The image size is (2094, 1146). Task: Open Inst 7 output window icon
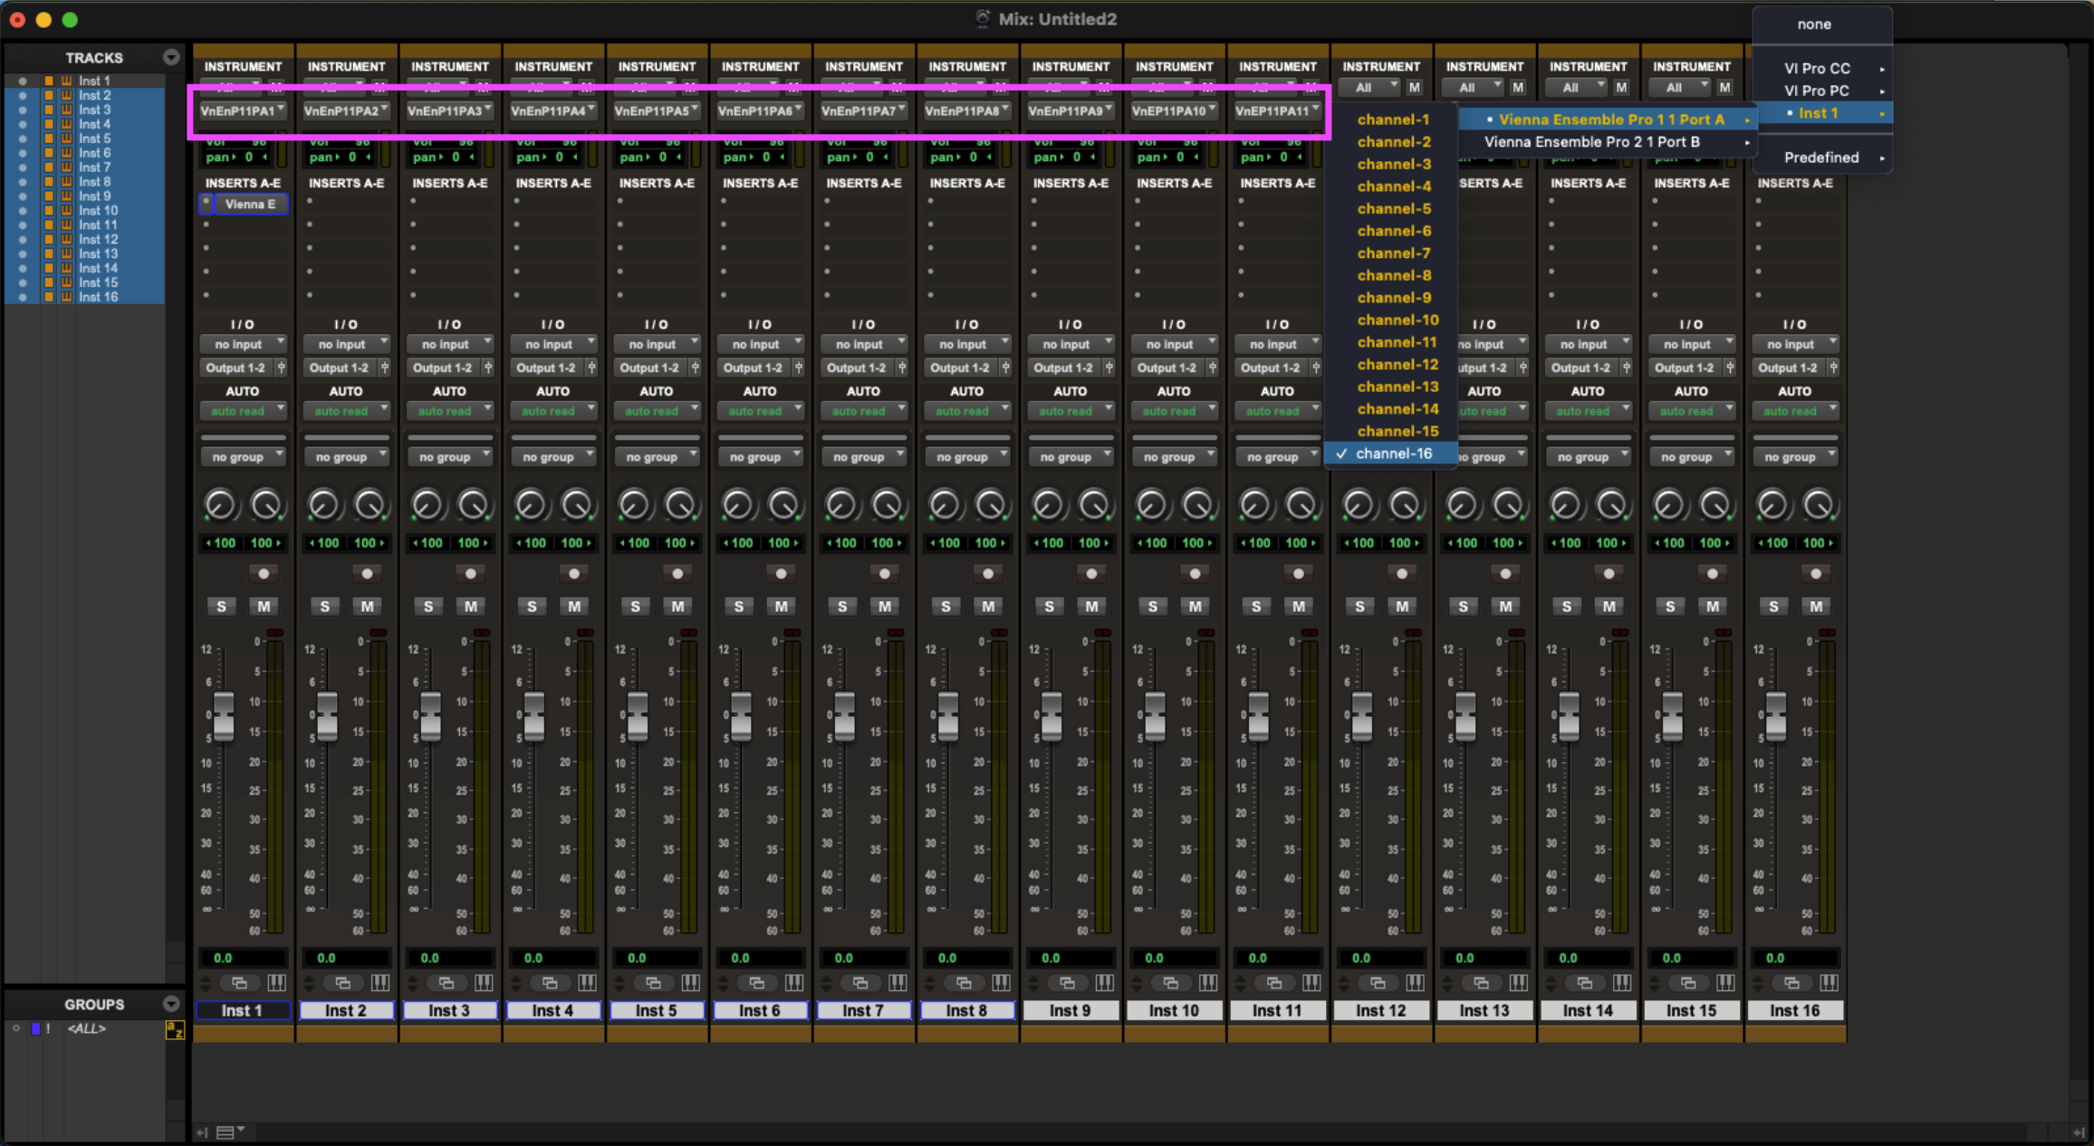pos(860,983)
